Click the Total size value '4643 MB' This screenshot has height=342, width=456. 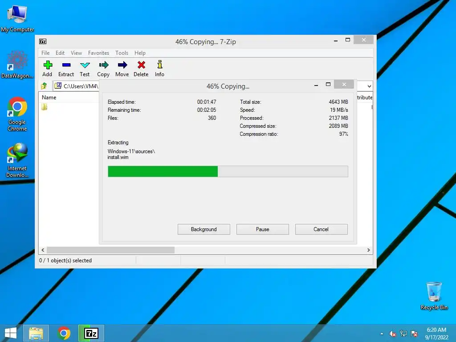tap(338, 102)
